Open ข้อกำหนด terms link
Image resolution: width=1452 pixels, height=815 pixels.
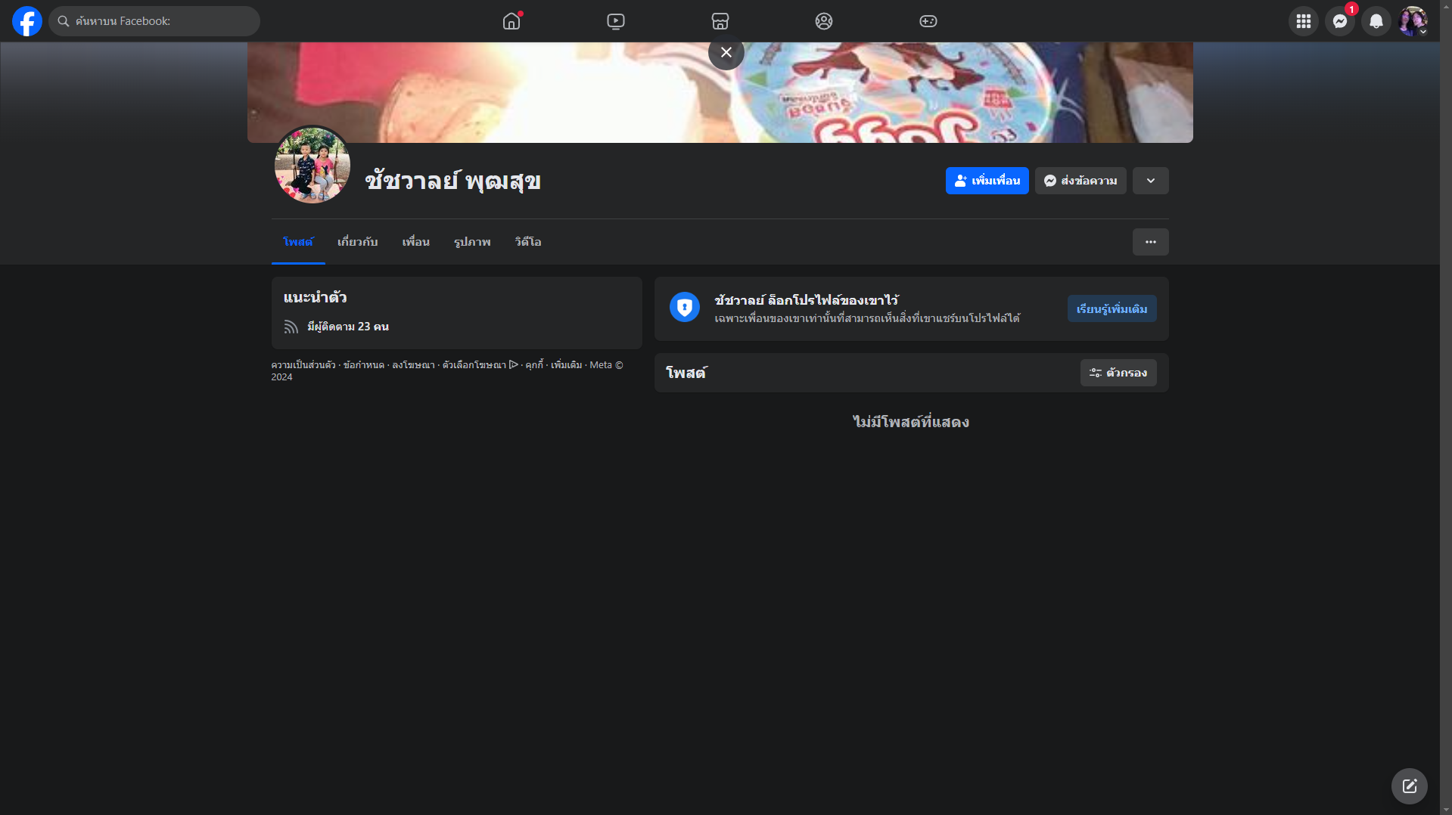(x=364, y=365)
